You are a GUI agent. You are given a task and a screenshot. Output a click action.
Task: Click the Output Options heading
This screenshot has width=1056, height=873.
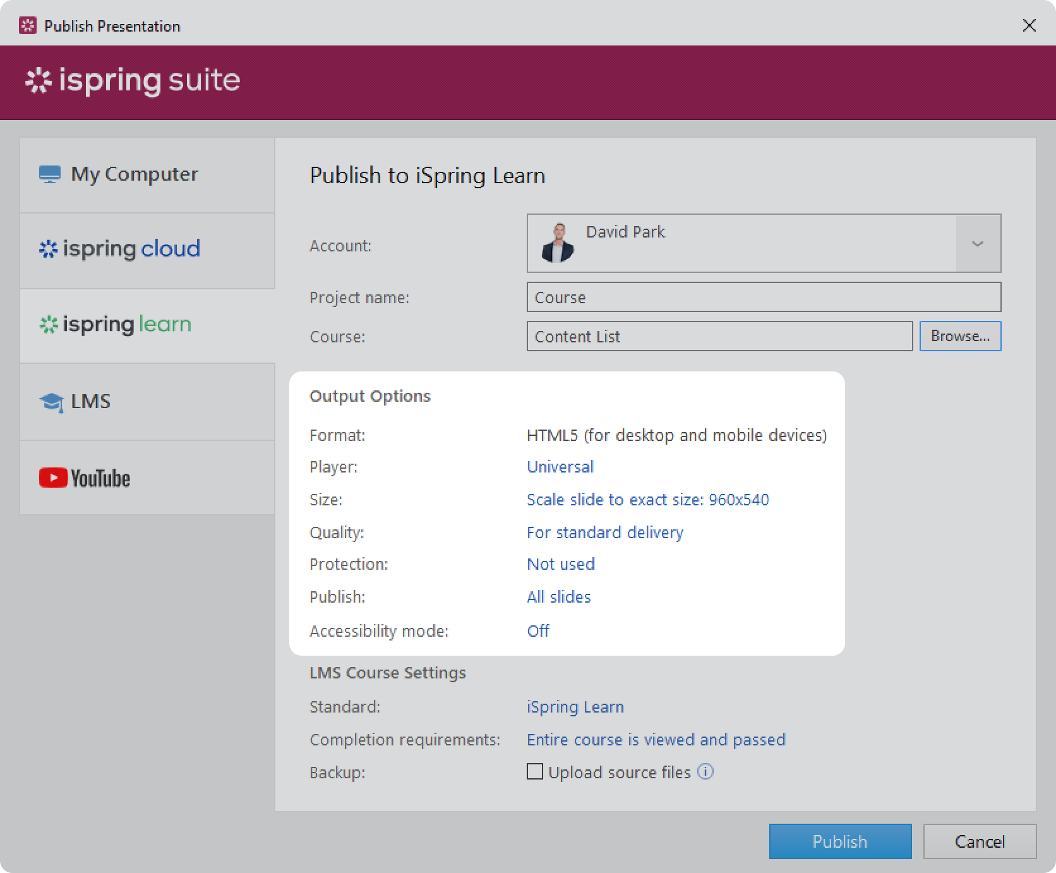(x=370, y=396)
